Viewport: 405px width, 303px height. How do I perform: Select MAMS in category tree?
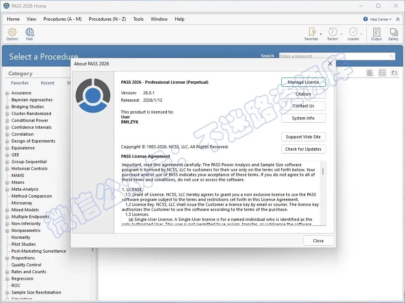[18, 175]
